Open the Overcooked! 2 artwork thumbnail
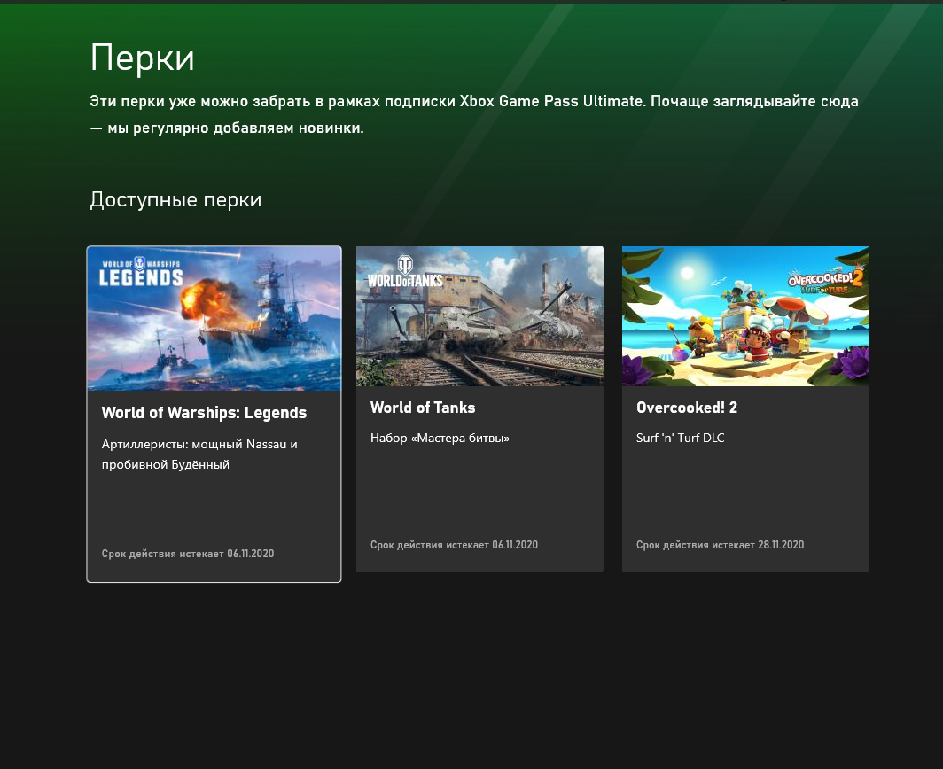The width and height of the screenshot is (943, 769). click(745, 316)
